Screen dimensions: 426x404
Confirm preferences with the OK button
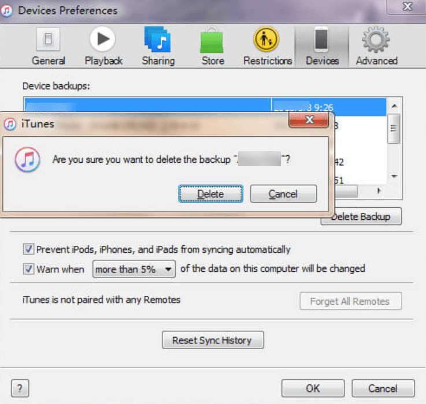313,388
